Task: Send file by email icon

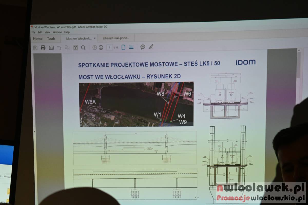Action: click(51, 48)
